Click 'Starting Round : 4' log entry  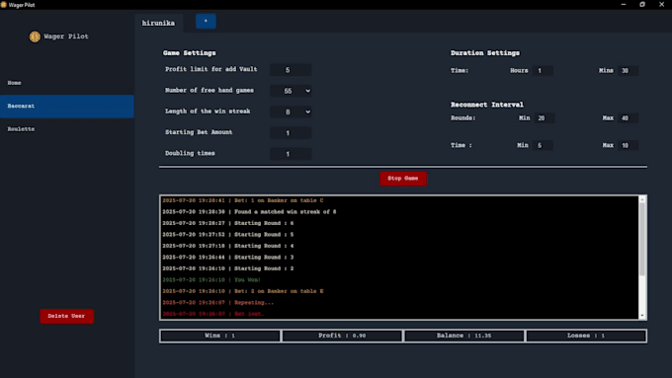[x=227, y=246]
